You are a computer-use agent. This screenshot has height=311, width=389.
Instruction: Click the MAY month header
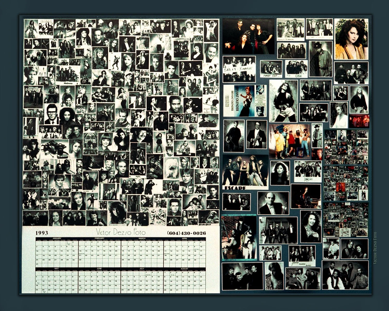(57, 268)
